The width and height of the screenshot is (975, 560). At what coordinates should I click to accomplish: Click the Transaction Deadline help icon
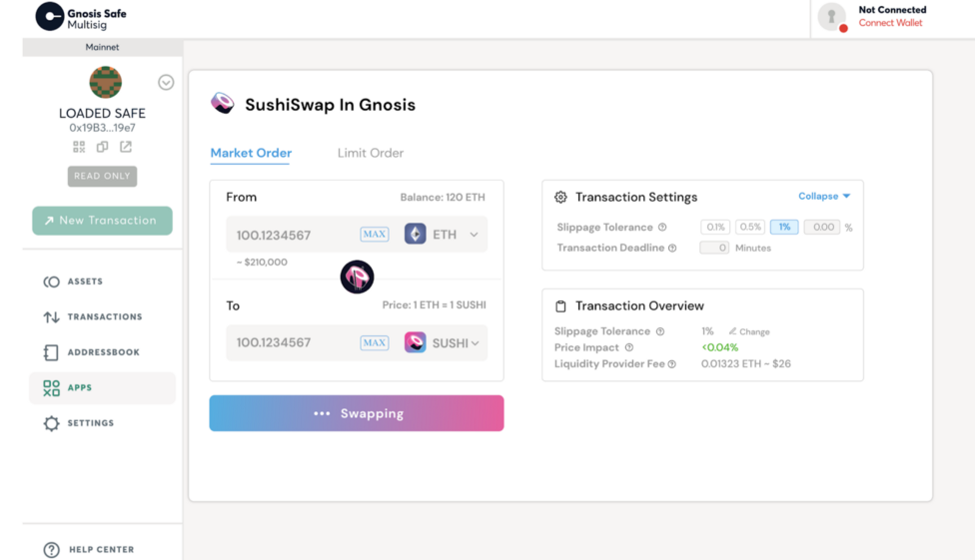672,248
